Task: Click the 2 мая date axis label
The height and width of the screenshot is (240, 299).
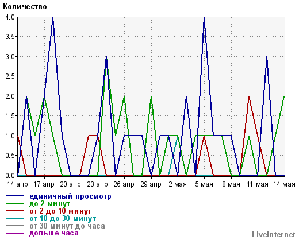Action: click(x=178, y=184)
